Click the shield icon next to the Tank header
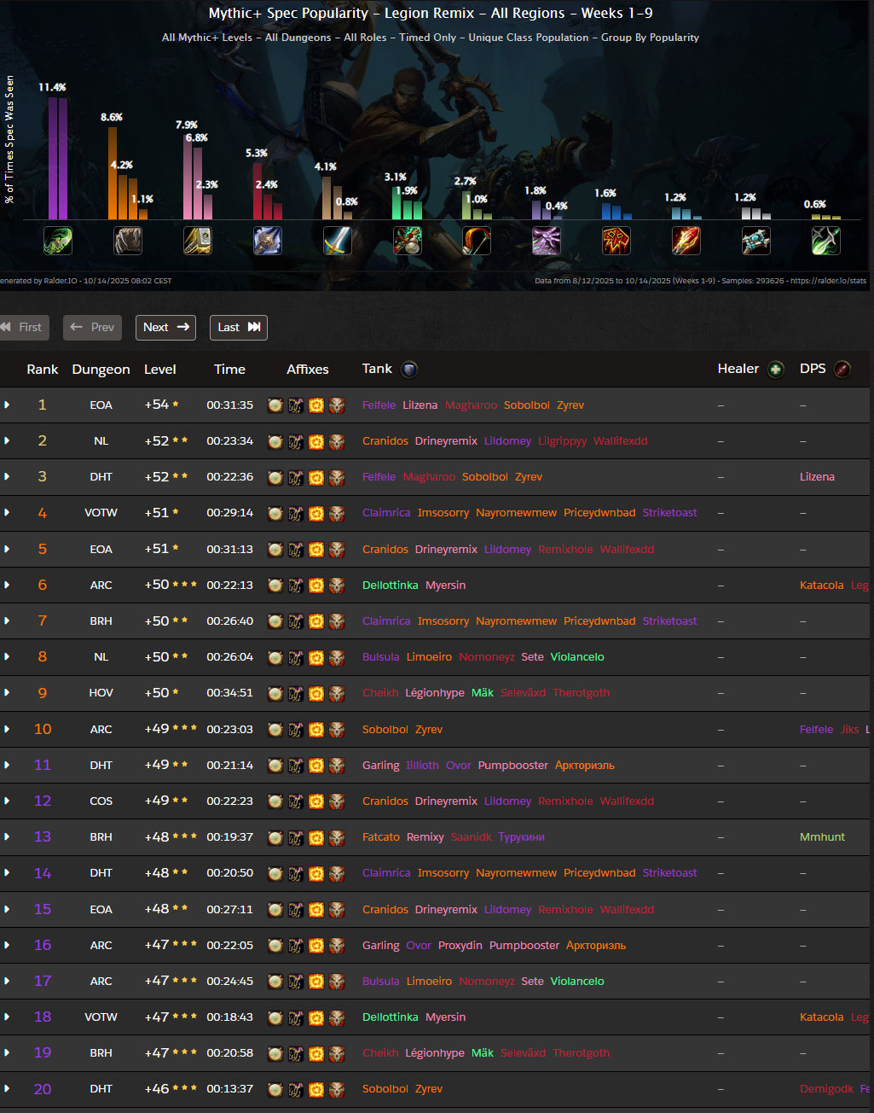874x1113 pixels. (x=409, y=370)
